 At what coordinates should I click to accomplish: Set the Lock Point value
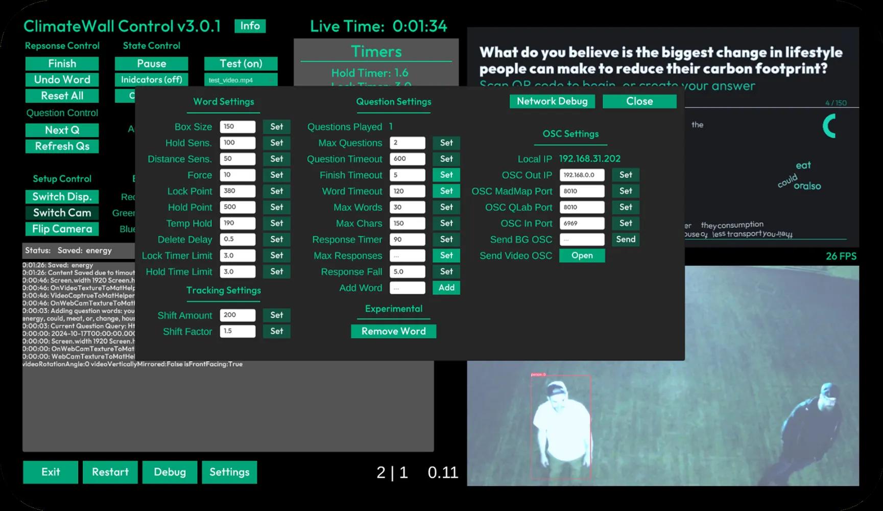click(x=276, y=191)
